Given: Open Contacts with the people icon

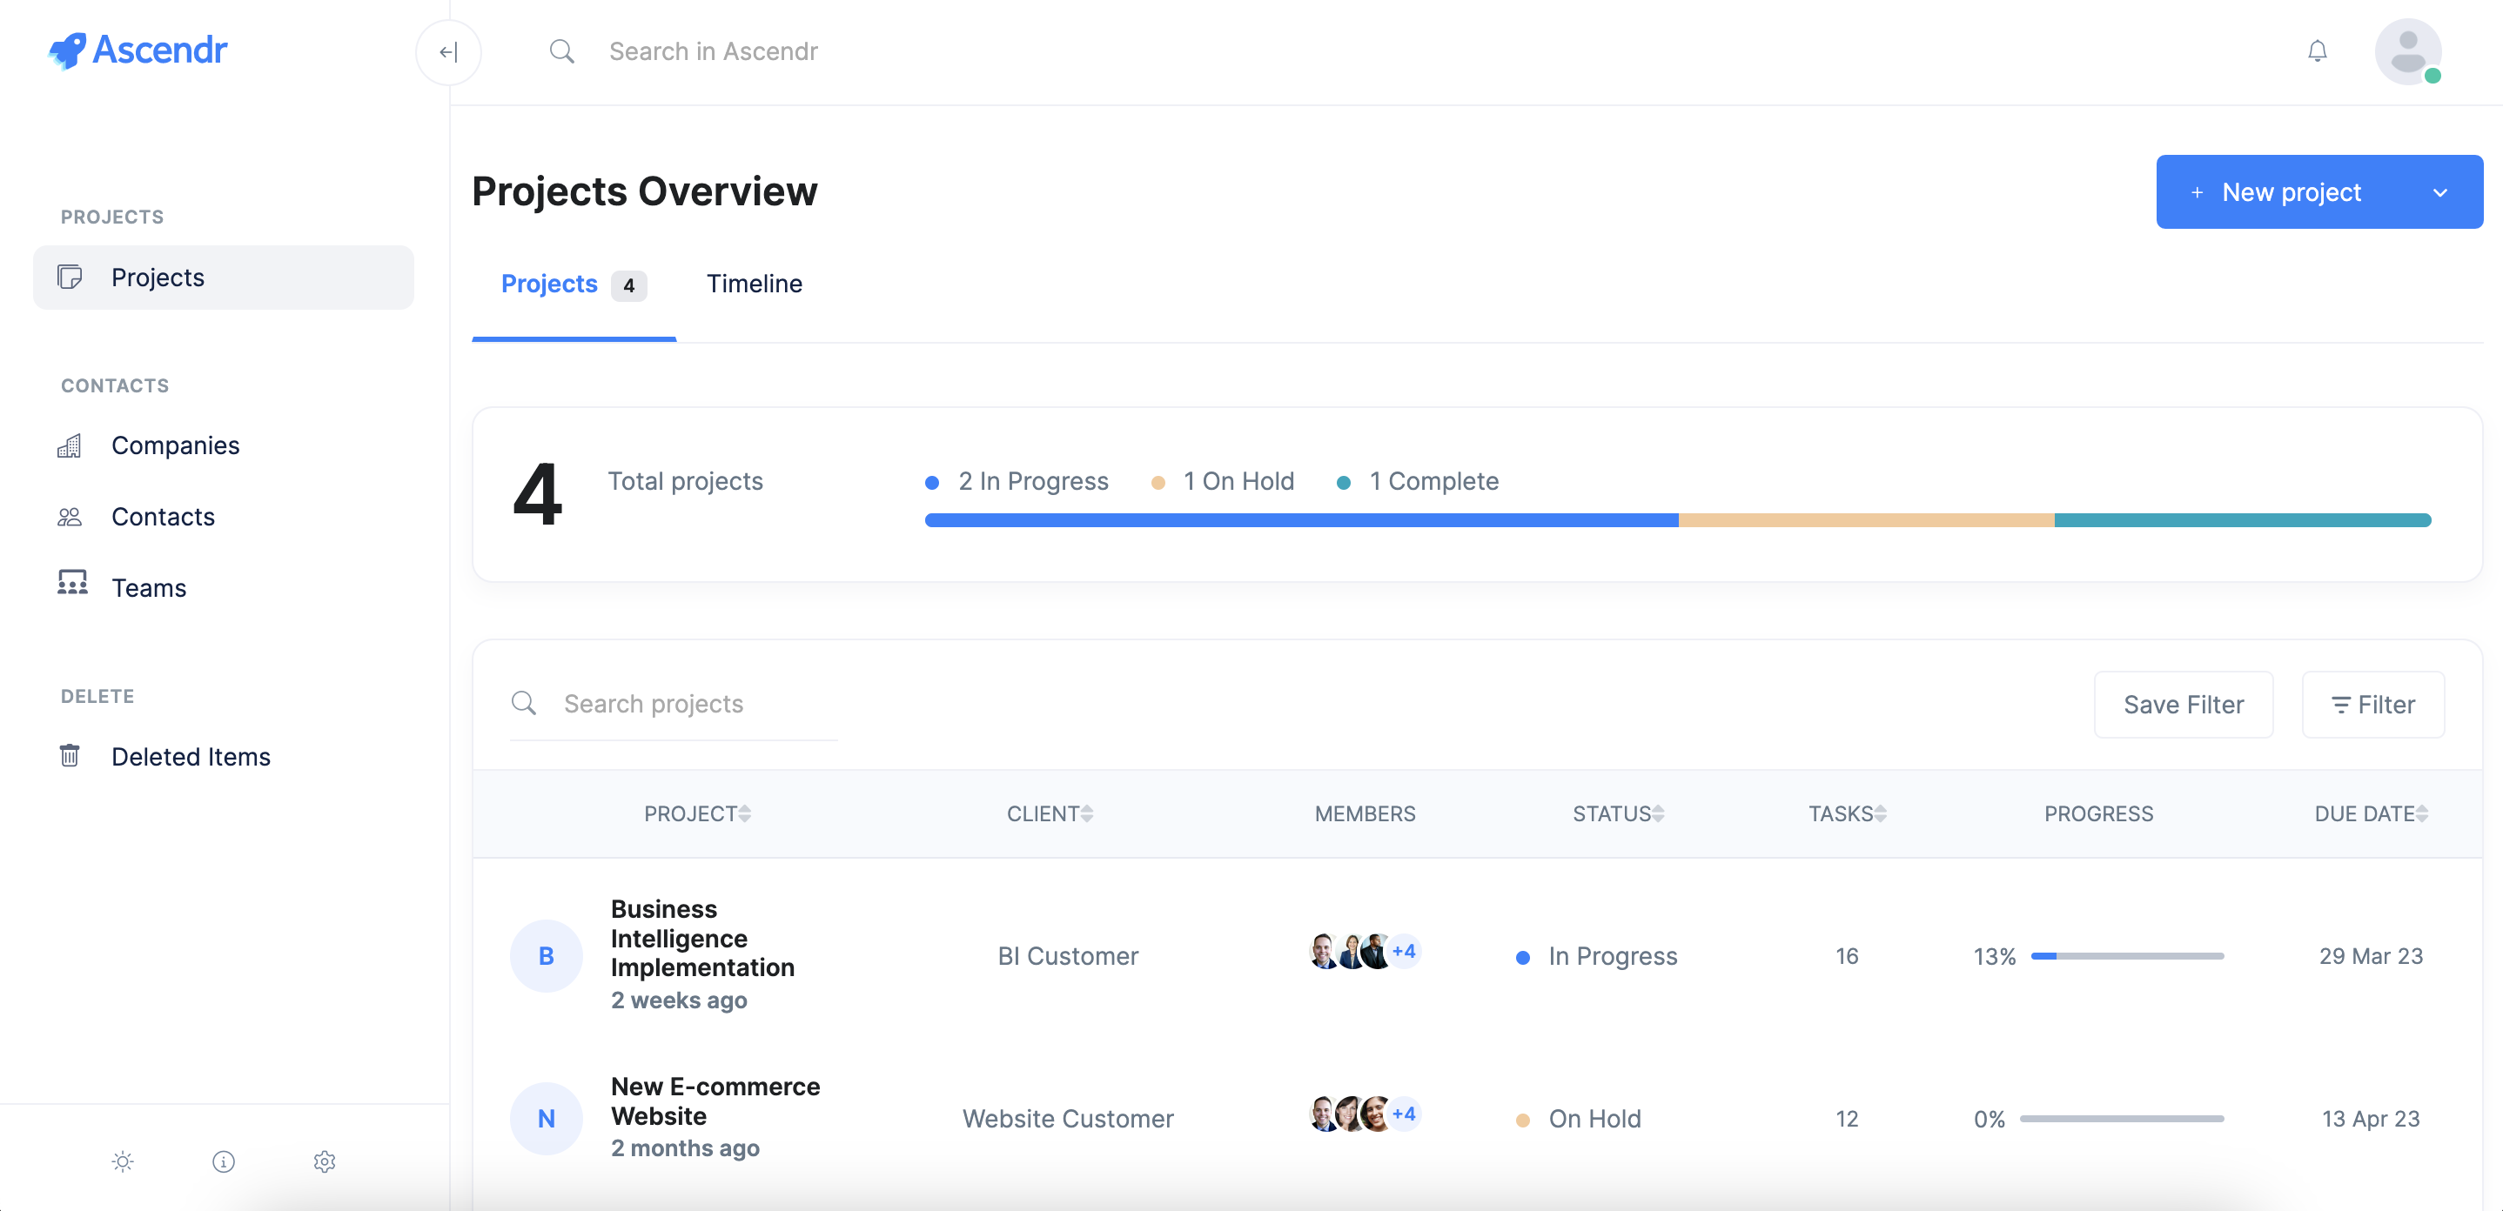Looking at the screenshot, I should (x=71, y=516).
